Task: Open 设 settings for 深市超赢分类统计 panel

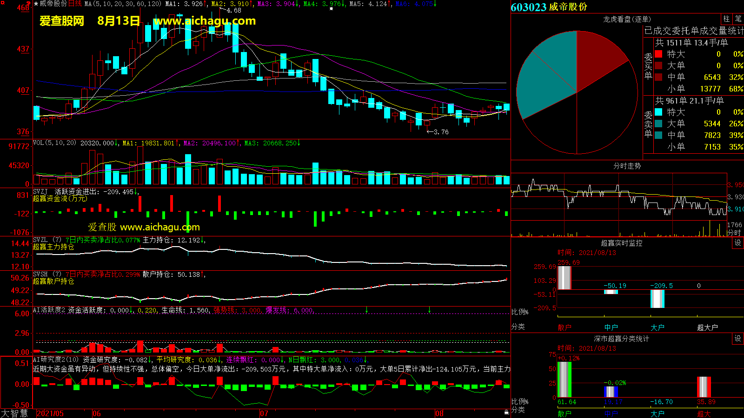Action: pos(737,339)
